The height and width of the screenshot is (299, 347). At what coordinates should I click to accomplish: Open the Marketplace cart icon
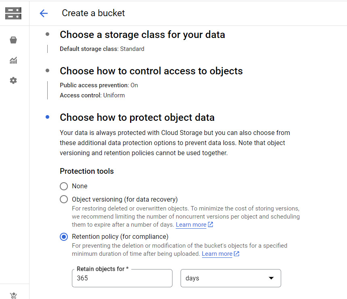pyautogui.click(x=13, y=295)
